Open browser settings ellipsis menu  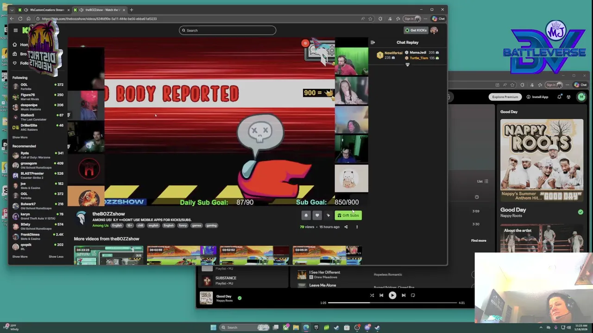pyautogui.click(x=425, y=18)
